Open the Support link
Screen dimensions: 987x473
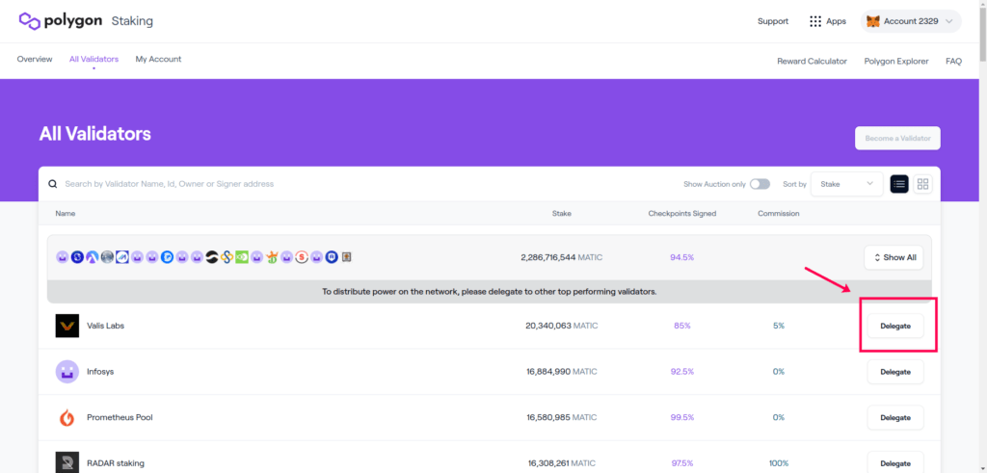tap(773, 21)
